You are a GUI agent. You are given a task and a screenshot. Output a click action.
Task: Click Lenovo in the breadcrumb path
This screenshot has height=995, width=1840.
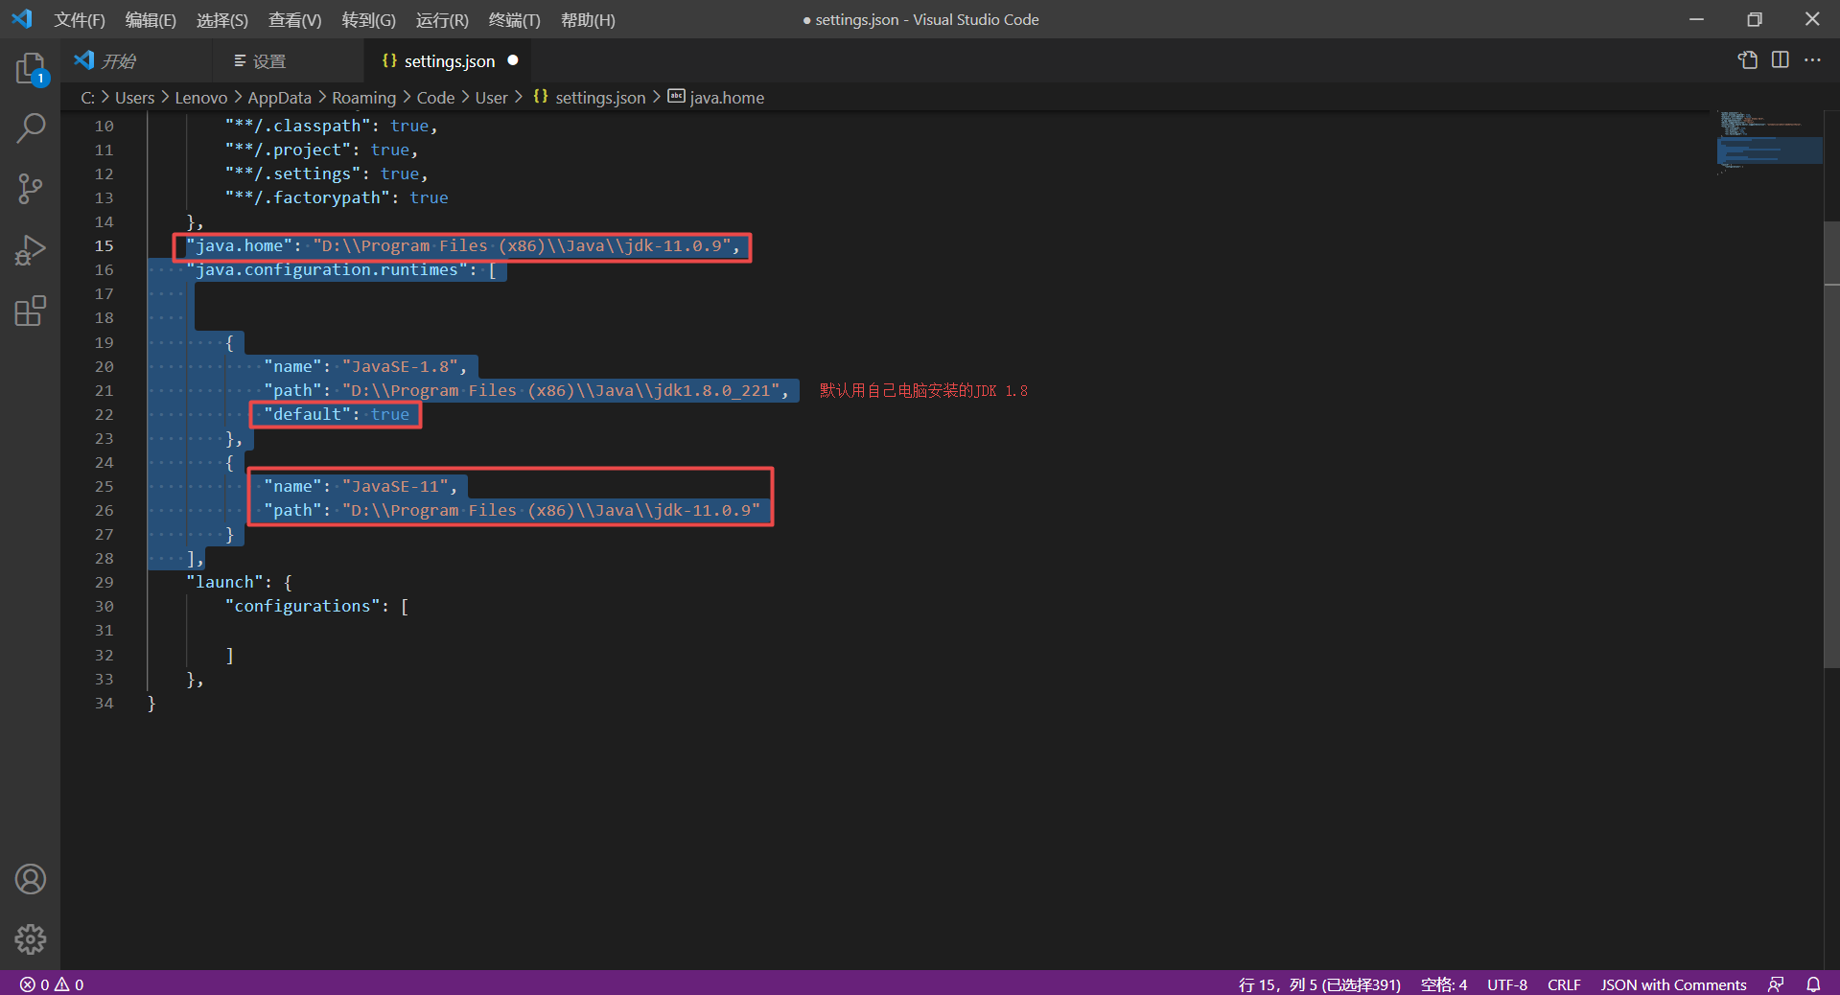coord(200,98)
